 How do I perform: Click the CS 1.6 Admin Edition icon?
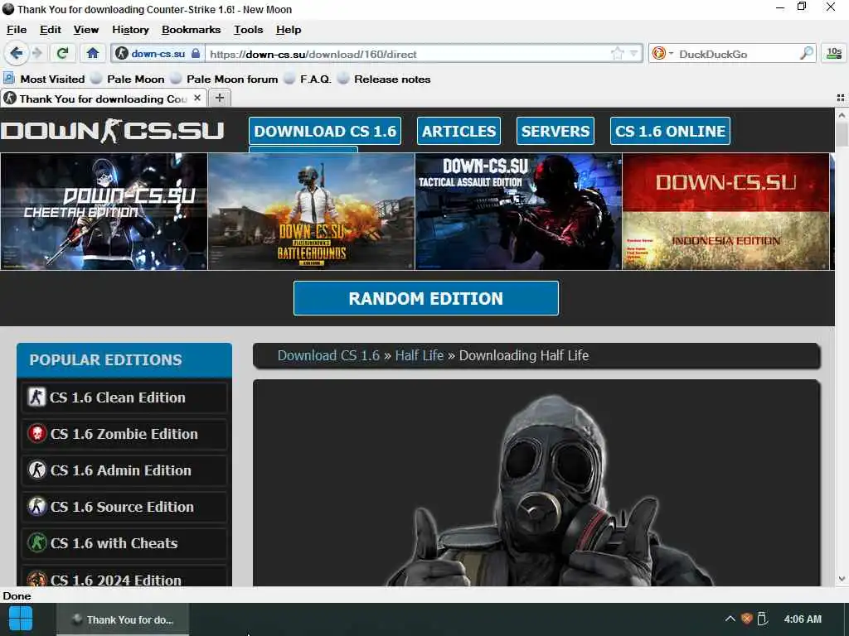click(36, 470)
